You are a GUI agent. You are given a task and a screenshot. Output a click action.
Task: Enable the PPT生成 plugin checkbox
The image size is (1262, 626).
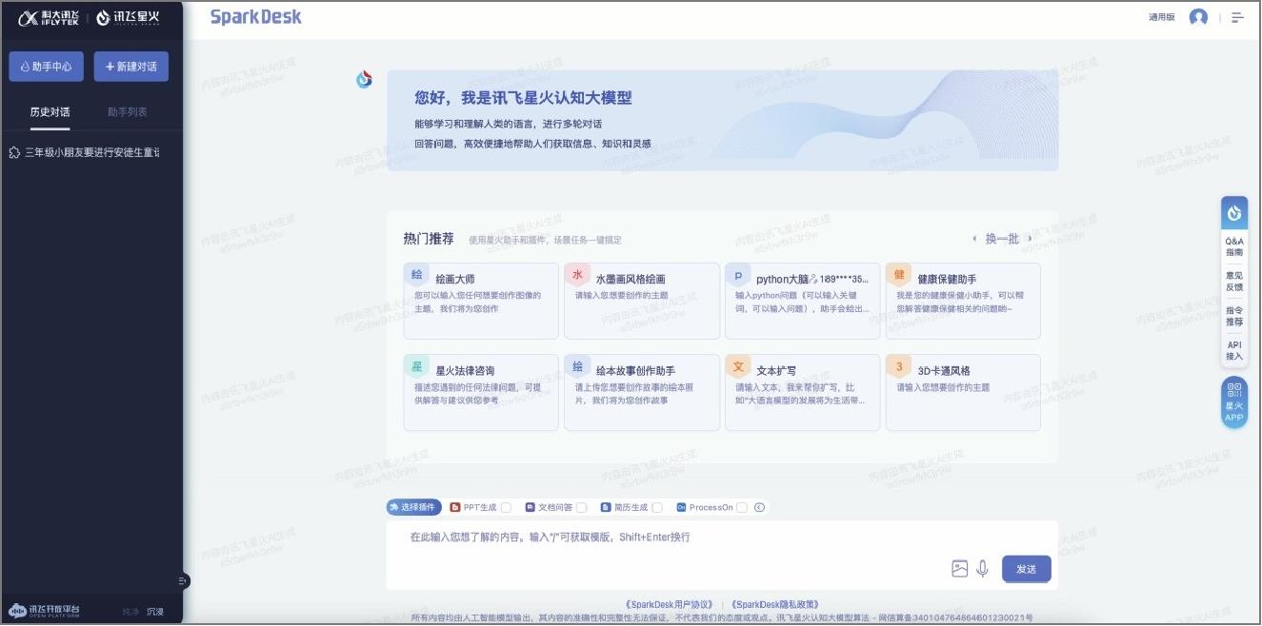(x=507, y=508)
